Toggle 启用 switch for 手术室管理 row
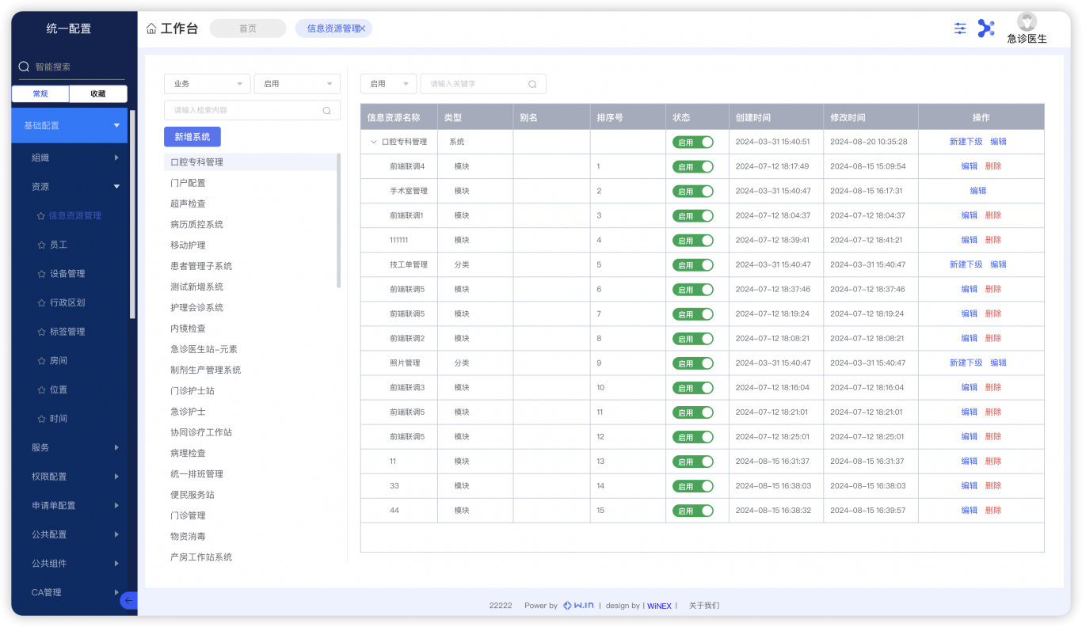Viewport: 1082px width, 627px height. (693, 191)
